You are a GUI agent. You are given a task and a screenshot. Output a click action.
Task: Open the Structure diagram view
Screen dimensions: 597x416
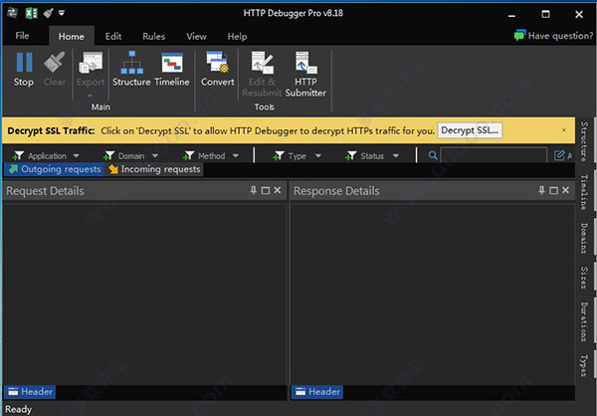coord(131,69)
